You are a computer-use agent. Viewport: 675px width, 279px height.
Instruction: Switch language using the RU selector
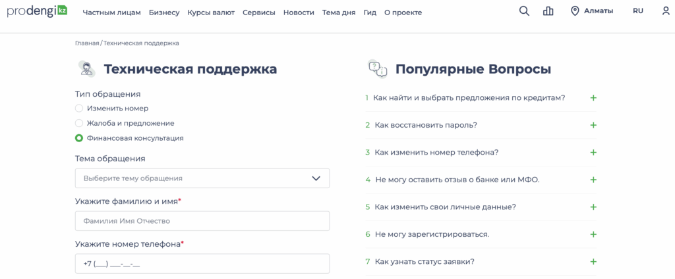click(637, 11)
